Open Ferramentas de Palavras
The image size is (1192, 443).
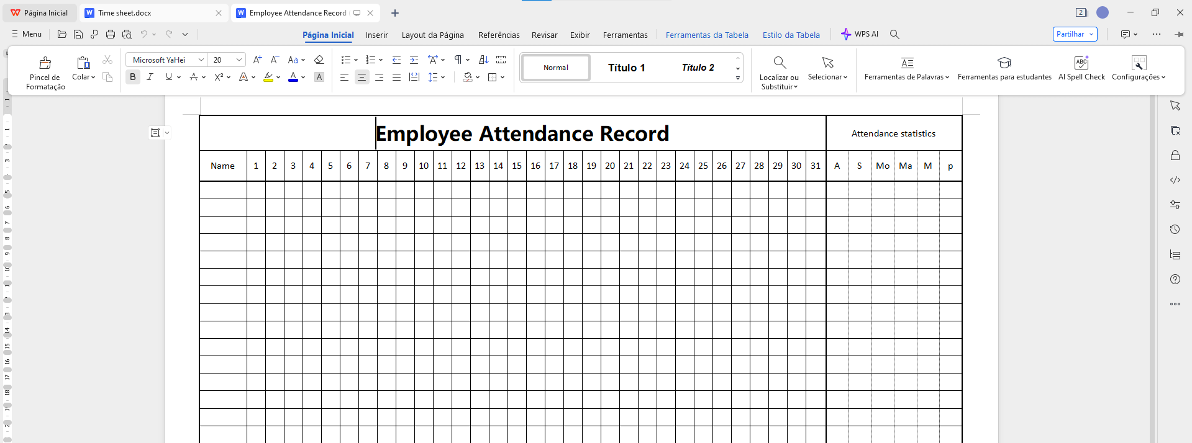907,68
